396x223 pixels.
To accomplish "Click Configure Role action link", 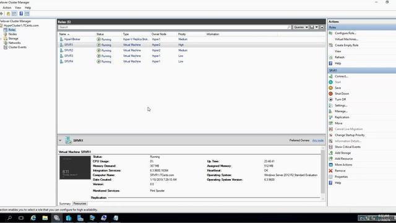I will tap(345, 33).
